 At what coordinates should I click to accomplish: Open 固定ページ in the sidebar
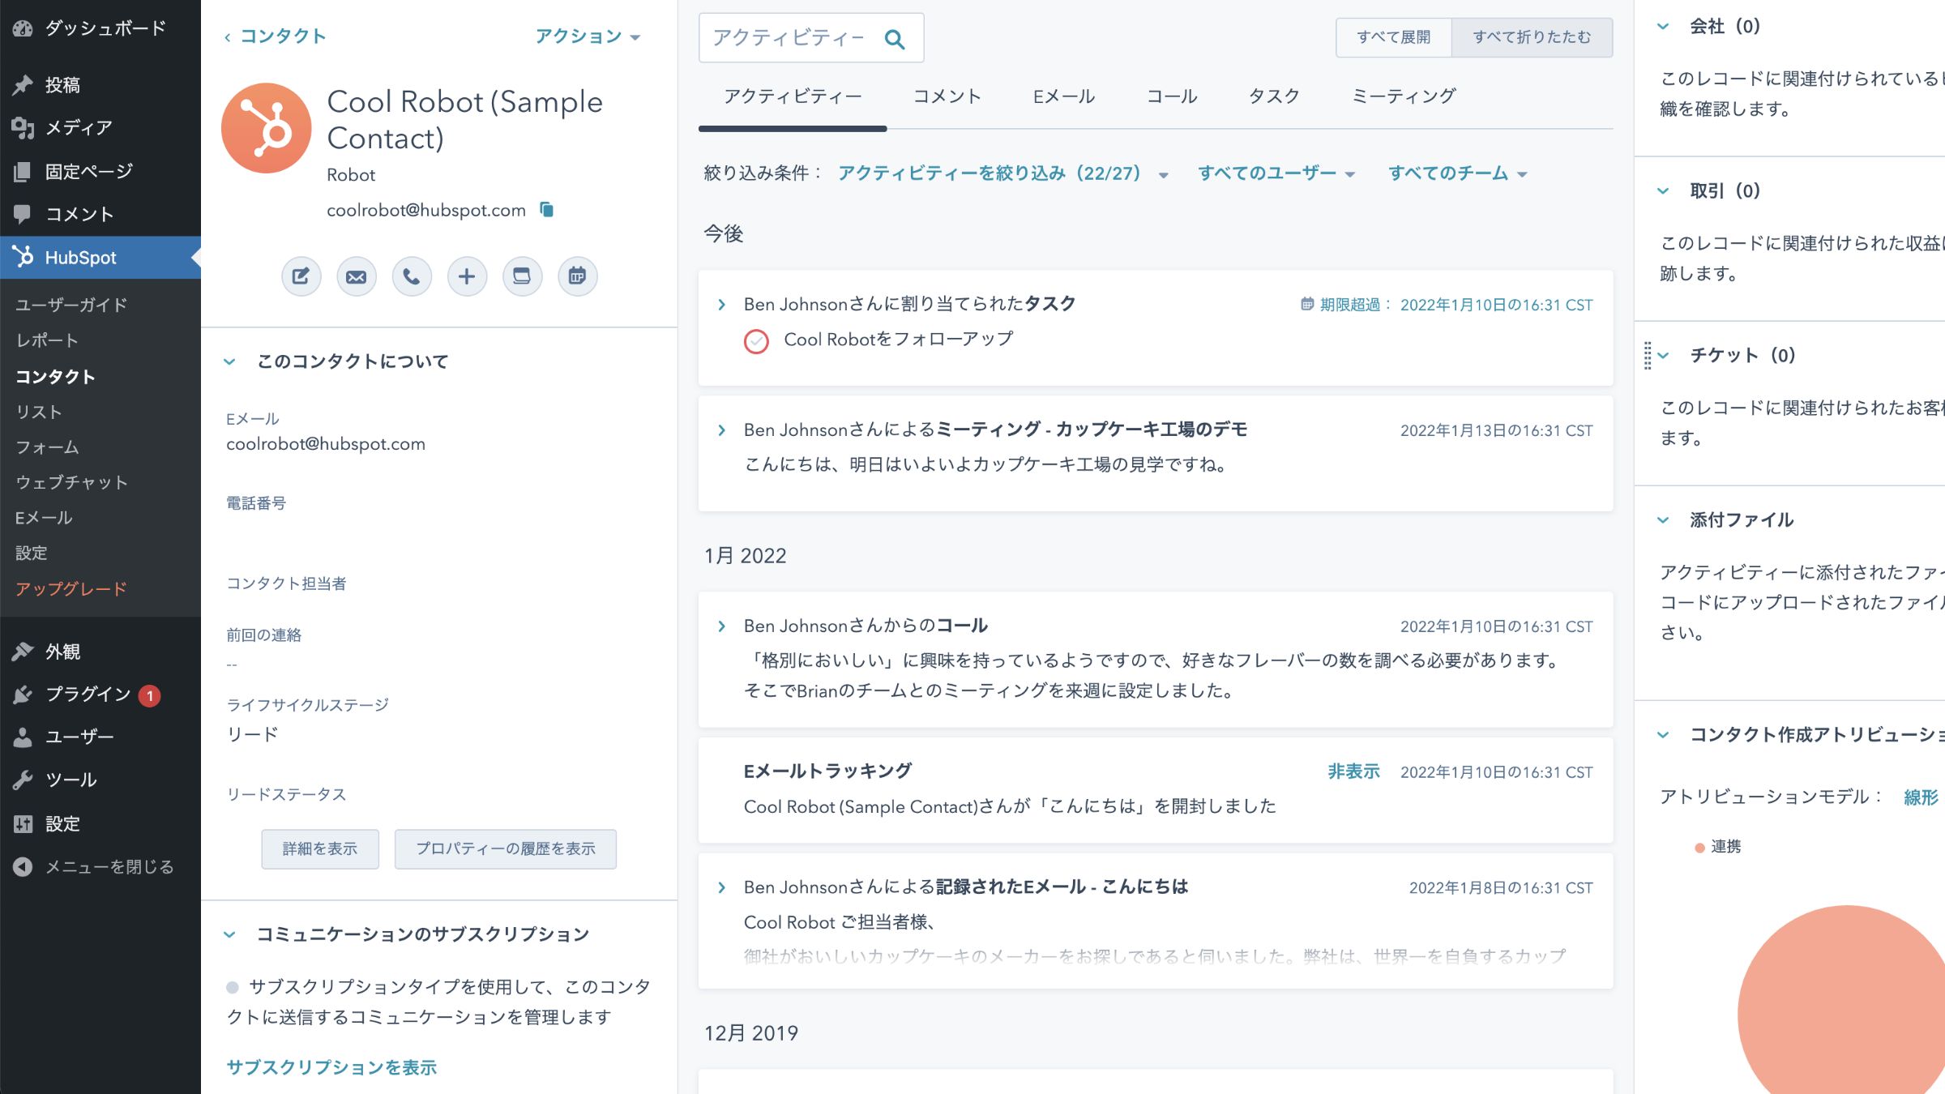click(x=100, y=171)
